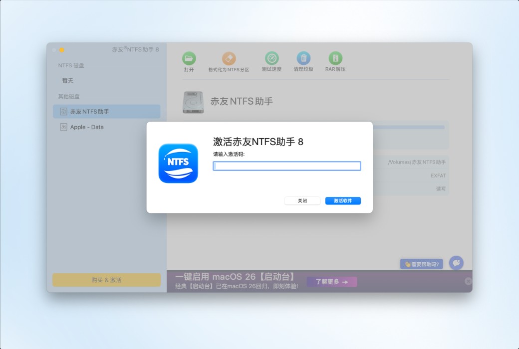Click the 了解更多 learn more button
The height and width of the screenshot is (349, 519).
coord(332,282)
